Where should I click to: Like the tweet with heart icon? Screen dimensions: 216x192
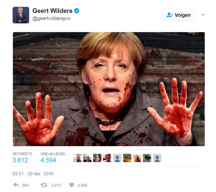click(71, 185)
